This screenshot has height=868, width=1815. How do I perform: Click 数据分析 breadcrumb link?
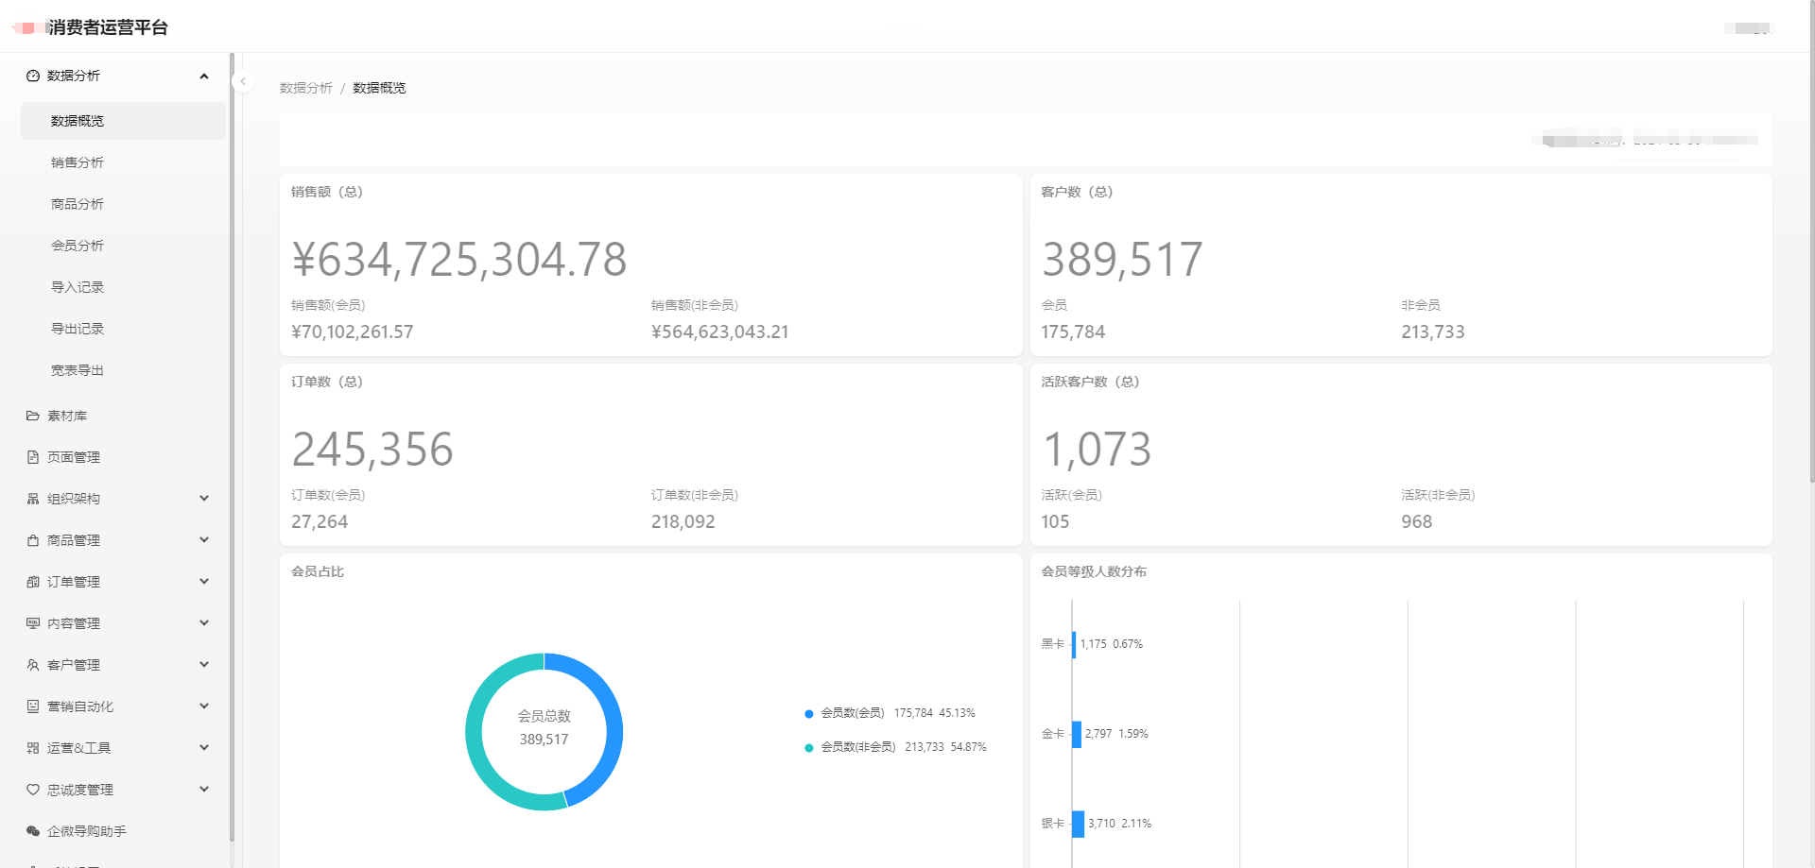[306, 88]
